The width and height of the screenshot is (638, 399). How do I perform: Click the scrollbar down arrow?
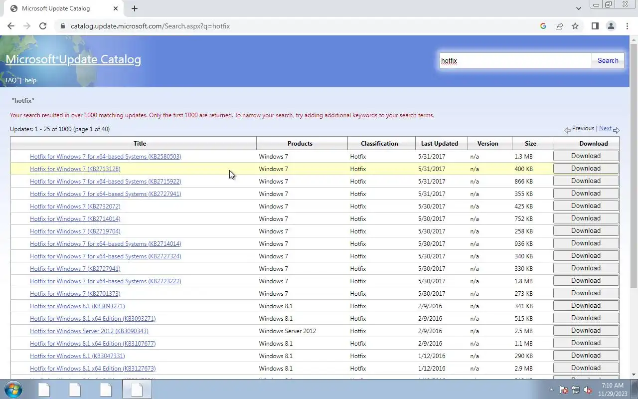click(634, 375)
